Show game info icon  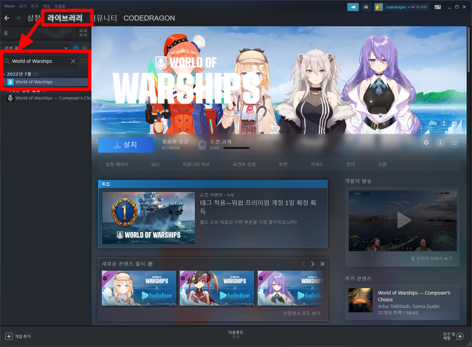pyautogui.click(x=440, y=143)
